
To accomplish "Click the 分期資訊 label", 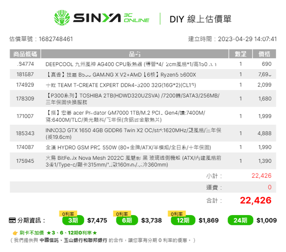I will point(31,221).
